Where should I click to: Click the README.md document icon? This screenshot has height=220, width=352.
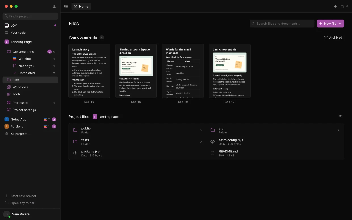click(x=213, y=153)
